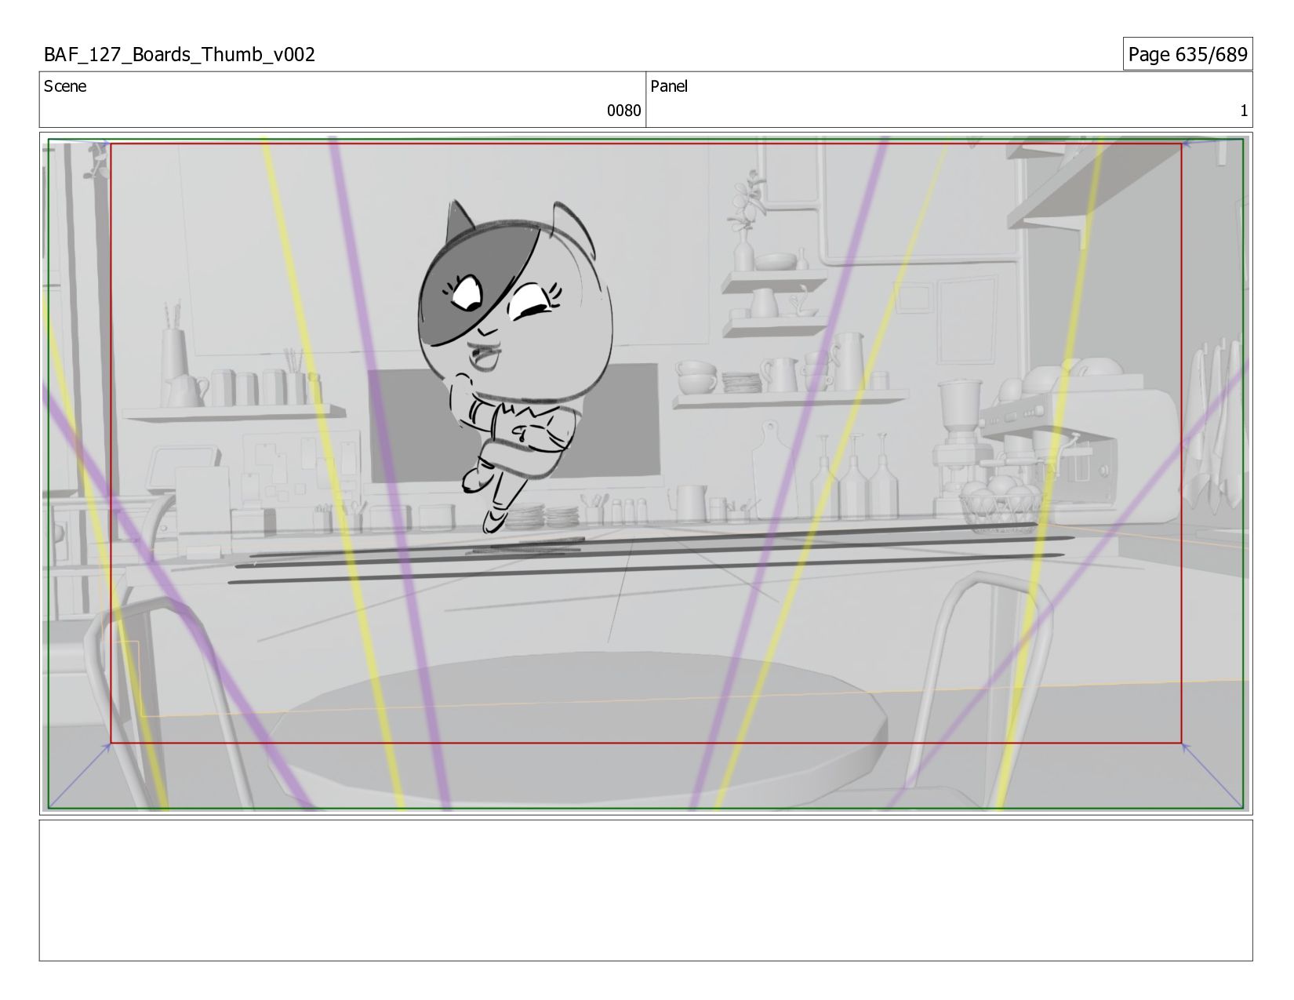Click the Scene label

tap(65, 86)
